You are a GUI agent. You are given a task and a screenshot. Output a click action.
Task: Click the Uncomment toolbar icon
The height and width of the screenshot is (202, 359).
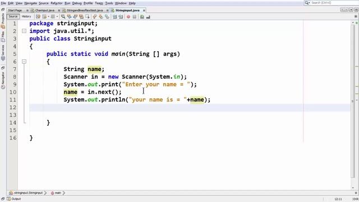(x=148, y=17)
